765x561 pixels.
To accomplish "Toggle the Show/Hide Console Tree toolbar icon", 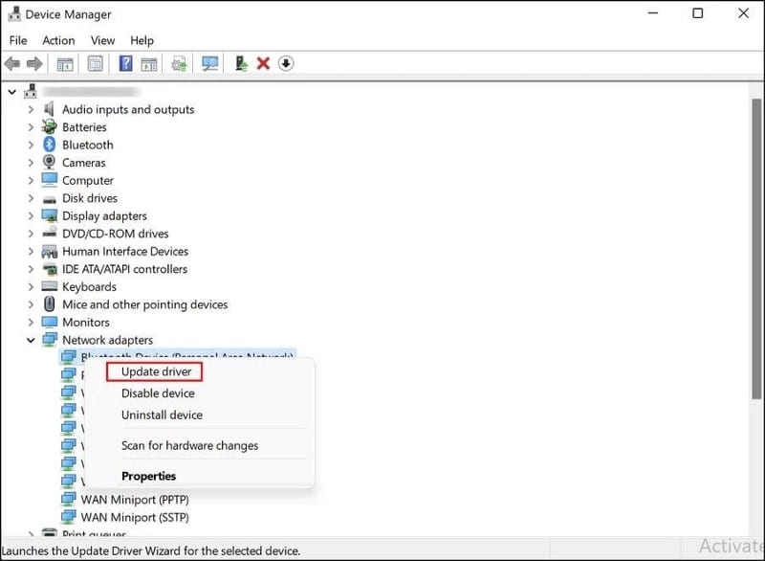I will pos(63,63).
